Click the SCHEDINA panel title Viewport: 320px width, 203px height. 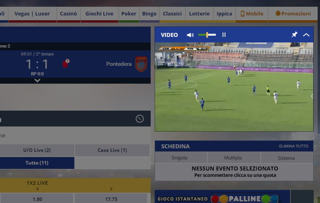pyautogui.click(x=175, y=146)
